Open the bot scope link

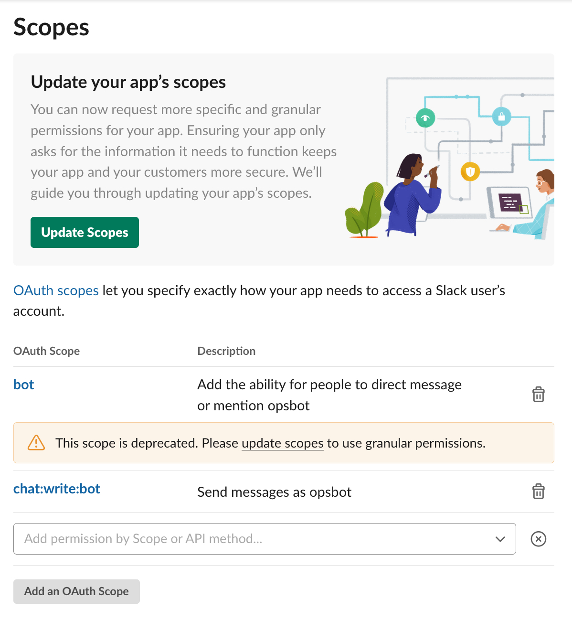[24, 385]
